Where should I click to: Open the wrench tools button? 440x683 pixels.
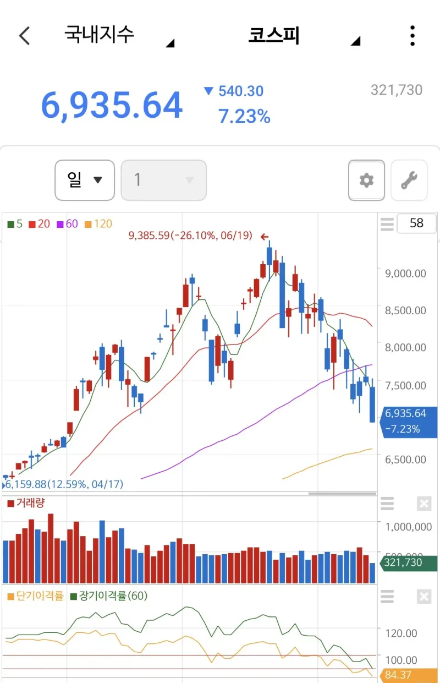pos(409,180)
